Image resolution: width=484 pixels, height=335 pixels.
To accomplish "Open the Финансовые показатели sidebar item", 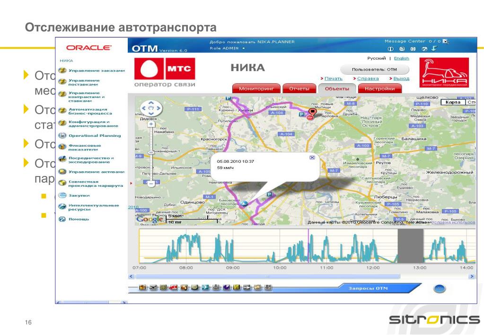I will click(85, 147).
